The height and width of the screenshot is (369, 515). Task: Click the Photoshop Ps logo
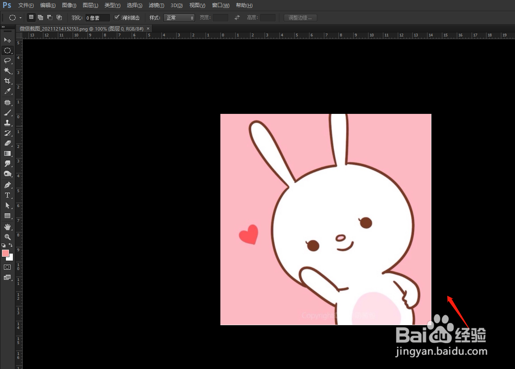[x=7, y=5]
